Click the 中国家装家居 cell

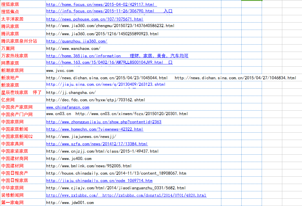23,151
